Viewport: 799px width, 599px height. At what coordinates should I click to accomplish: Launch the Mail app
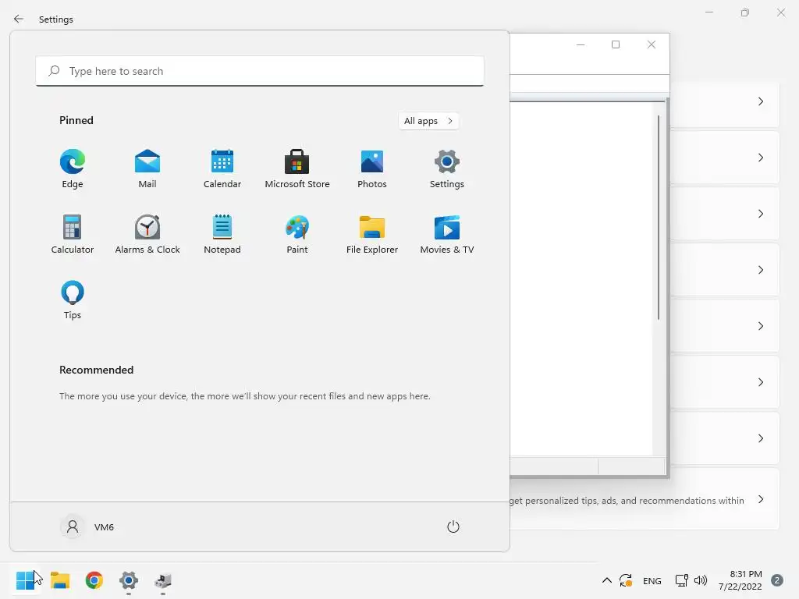pyautogui.click(x=147, y=168)
